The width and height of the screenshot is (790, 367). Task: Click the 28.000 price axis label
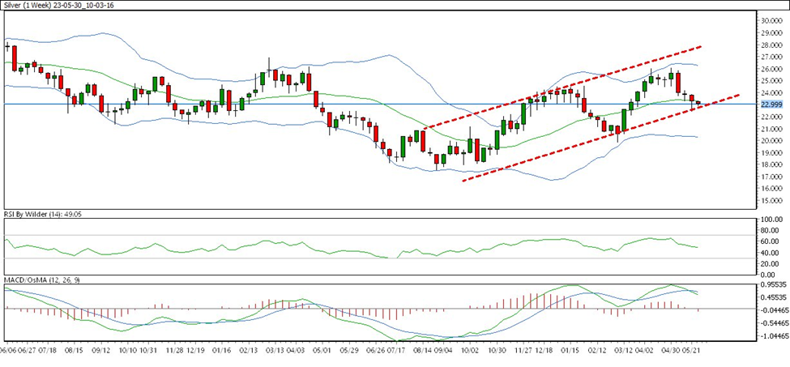[771, 45]
